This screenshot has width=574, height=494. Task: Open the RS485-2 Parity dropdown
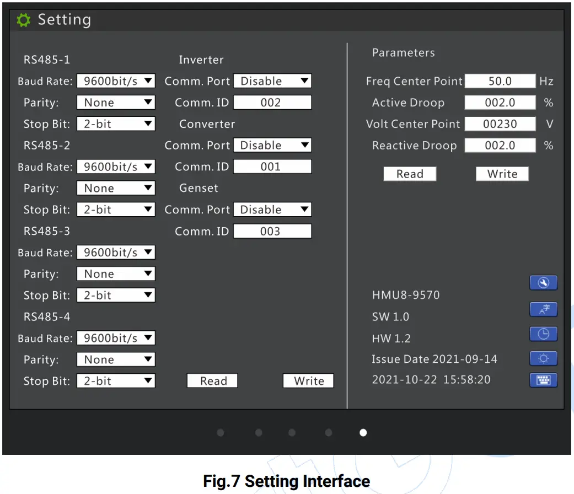tap(116, 189)
